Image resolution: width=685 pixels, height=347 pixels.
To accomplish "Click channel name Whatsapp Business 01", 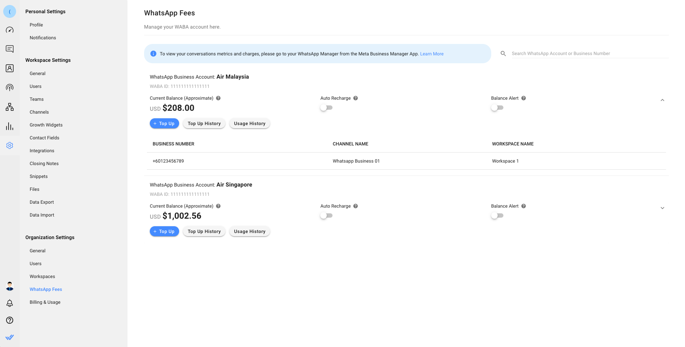I will (356, 161).
